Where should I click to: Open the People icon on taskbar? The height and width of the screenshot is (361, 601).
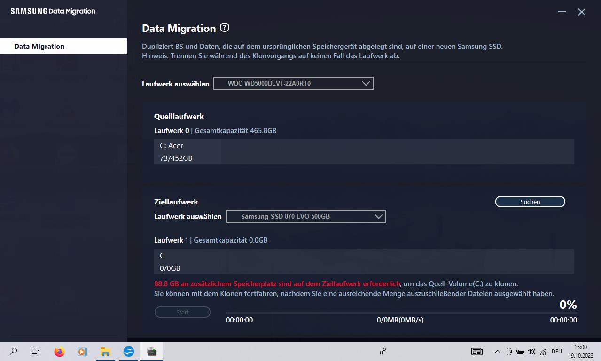click(383, 352)
